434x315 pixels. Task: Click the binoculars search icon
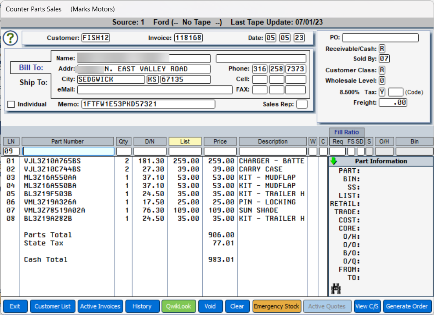tap(336, 289)
